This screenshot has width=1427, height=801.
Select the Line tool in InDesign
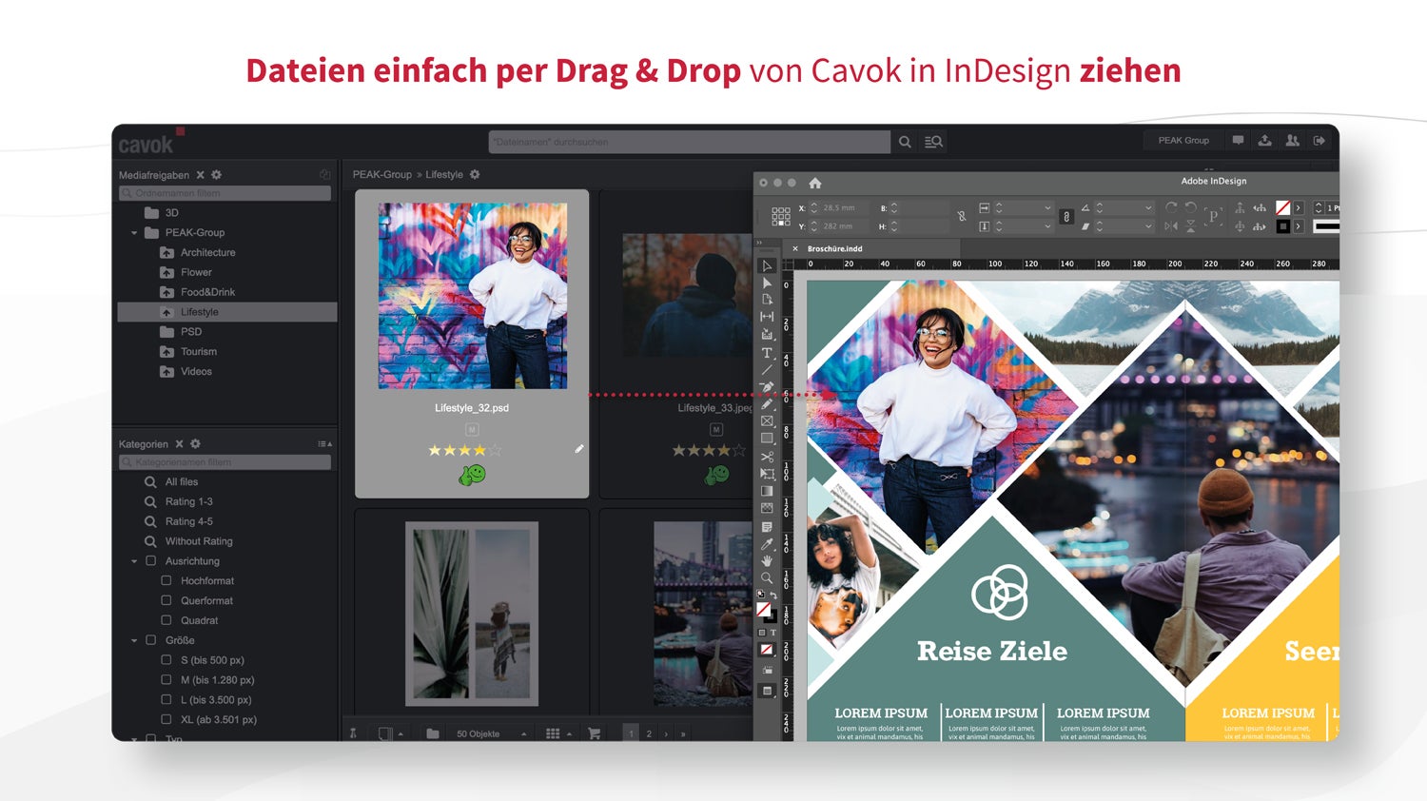tap(767, 369)
